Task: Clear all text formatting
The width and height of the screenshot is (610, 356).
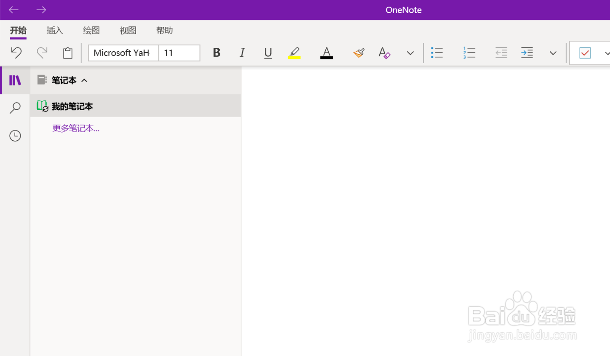Action: coord(384,53)
